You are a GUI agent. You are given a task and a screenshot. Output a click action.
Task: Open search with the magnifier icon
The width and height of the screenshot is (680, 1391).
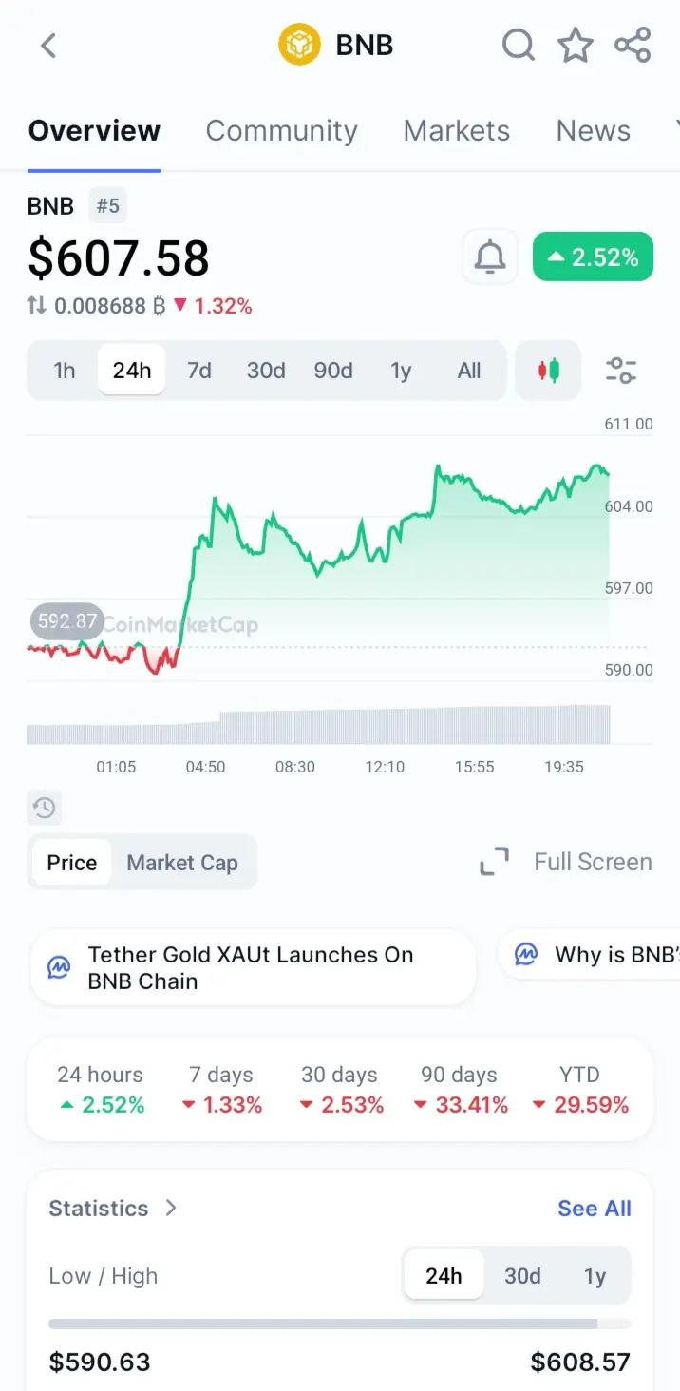518,45
